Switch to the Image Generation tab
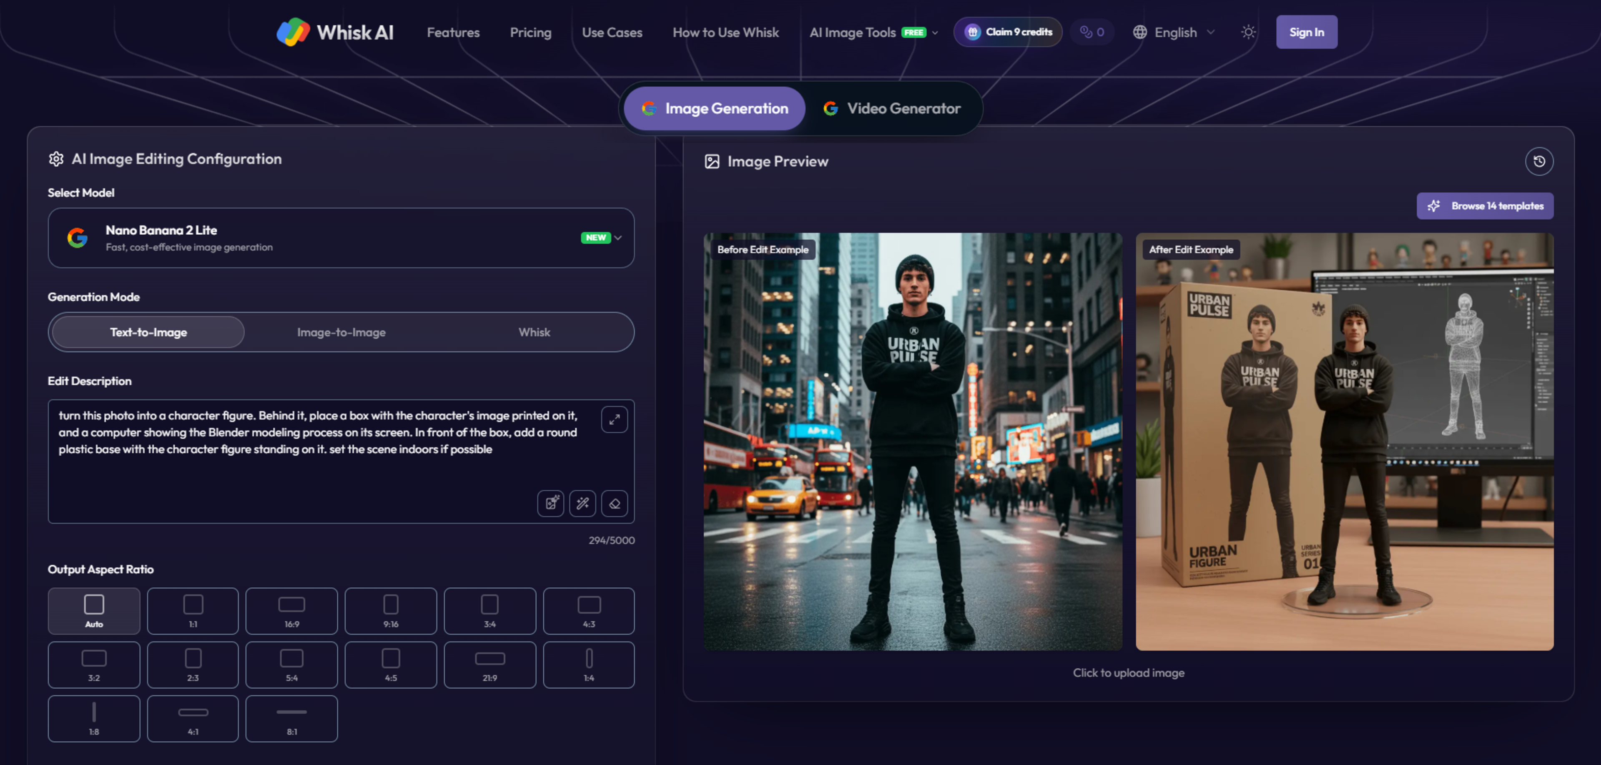Image resolution: width=1601 pixels, height=765 pixels. 714,109
